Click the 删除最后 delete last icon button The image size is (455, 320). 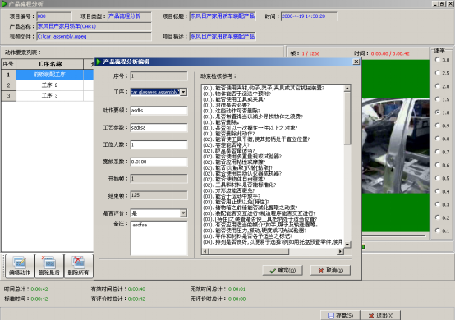coord(49,266)
